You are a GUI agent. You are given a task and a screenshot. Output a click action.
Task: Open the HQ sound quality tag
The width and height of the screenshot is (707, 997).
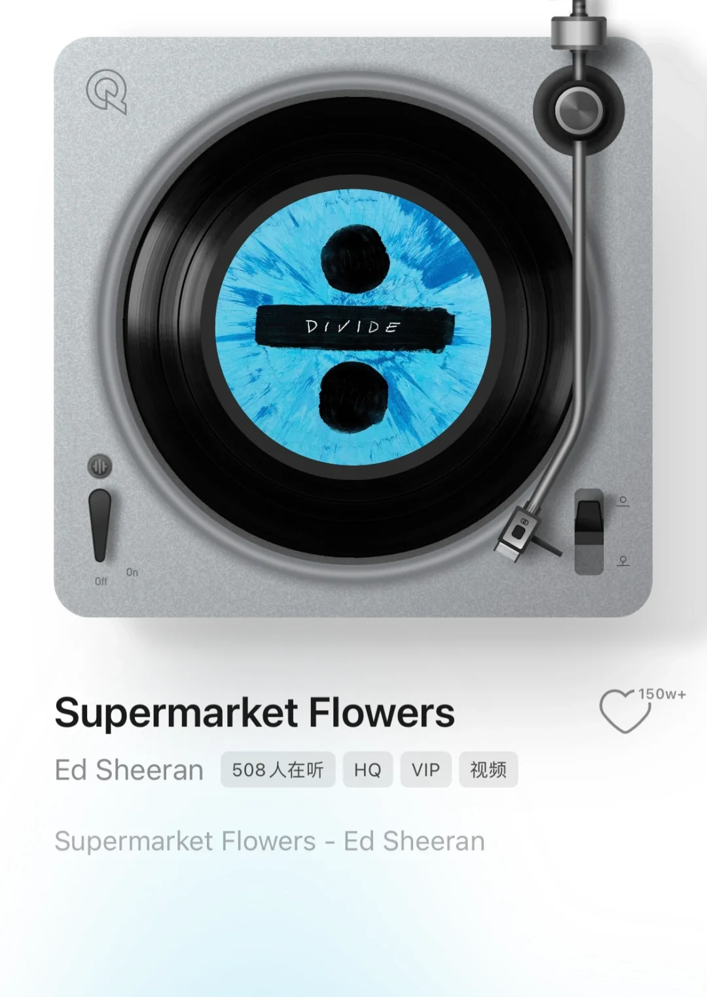[x=367, y=770]
